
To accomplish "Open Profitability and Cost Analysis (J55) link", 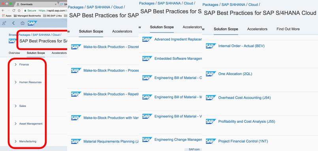I will coord(246,122).
